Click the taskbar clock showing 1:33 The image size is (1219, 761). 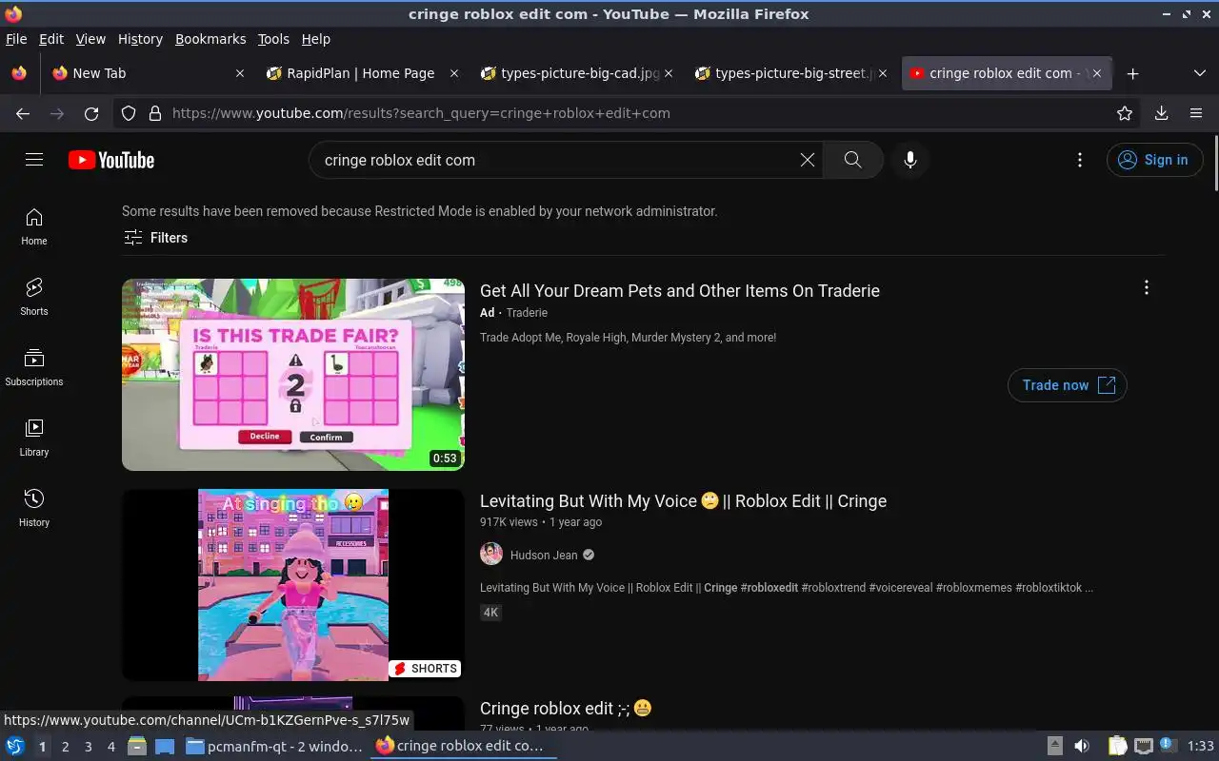click(1201, 746)
